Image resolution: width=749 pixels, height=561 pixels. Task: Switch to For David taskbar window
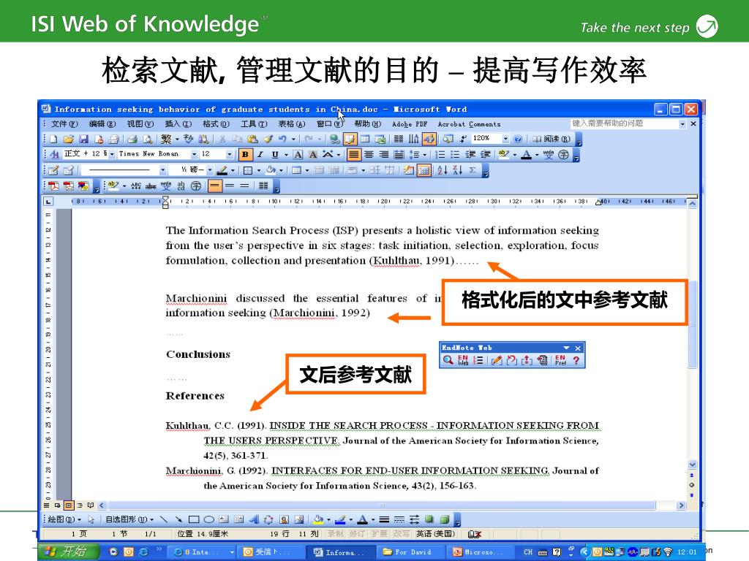pos(413,552)
